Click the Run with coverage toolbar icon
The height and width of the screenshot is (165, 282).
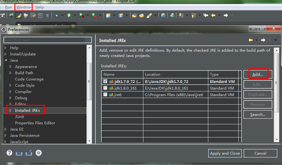(x=82, y=15)
